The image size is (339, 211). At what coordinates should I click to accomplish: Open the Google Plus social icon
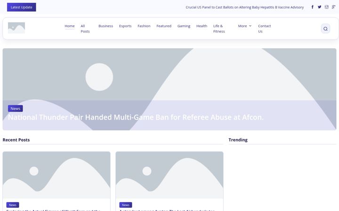333,7
